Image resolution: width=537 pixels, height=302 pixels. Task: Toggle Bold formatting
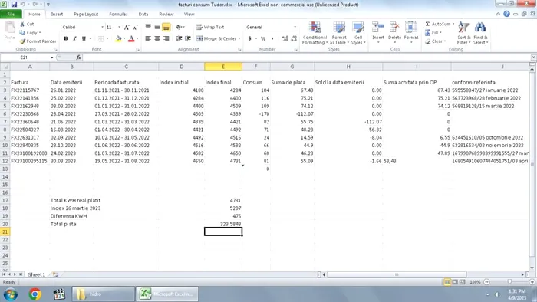click(x=66, y=38)
